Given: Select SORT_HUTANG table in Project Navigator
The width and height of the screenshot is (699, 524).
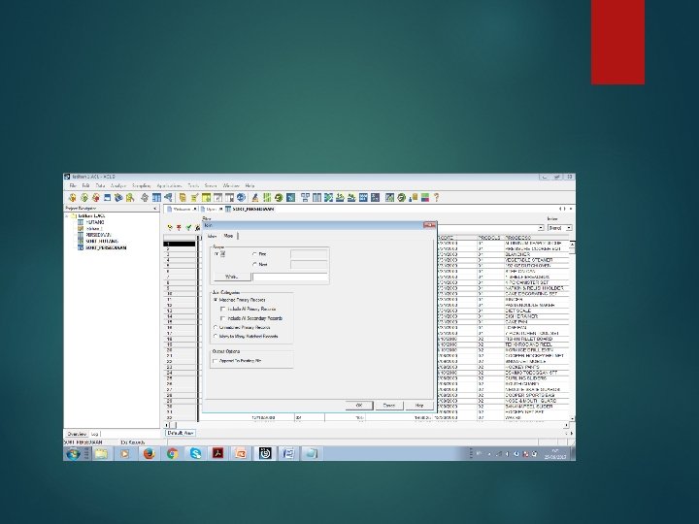Looking at the screenshot, I should tap(102, 241).
